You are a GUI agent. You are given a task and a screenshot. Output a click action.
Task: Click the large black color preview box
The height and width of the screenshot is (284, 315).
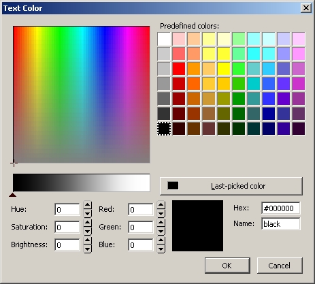[197, 225]
